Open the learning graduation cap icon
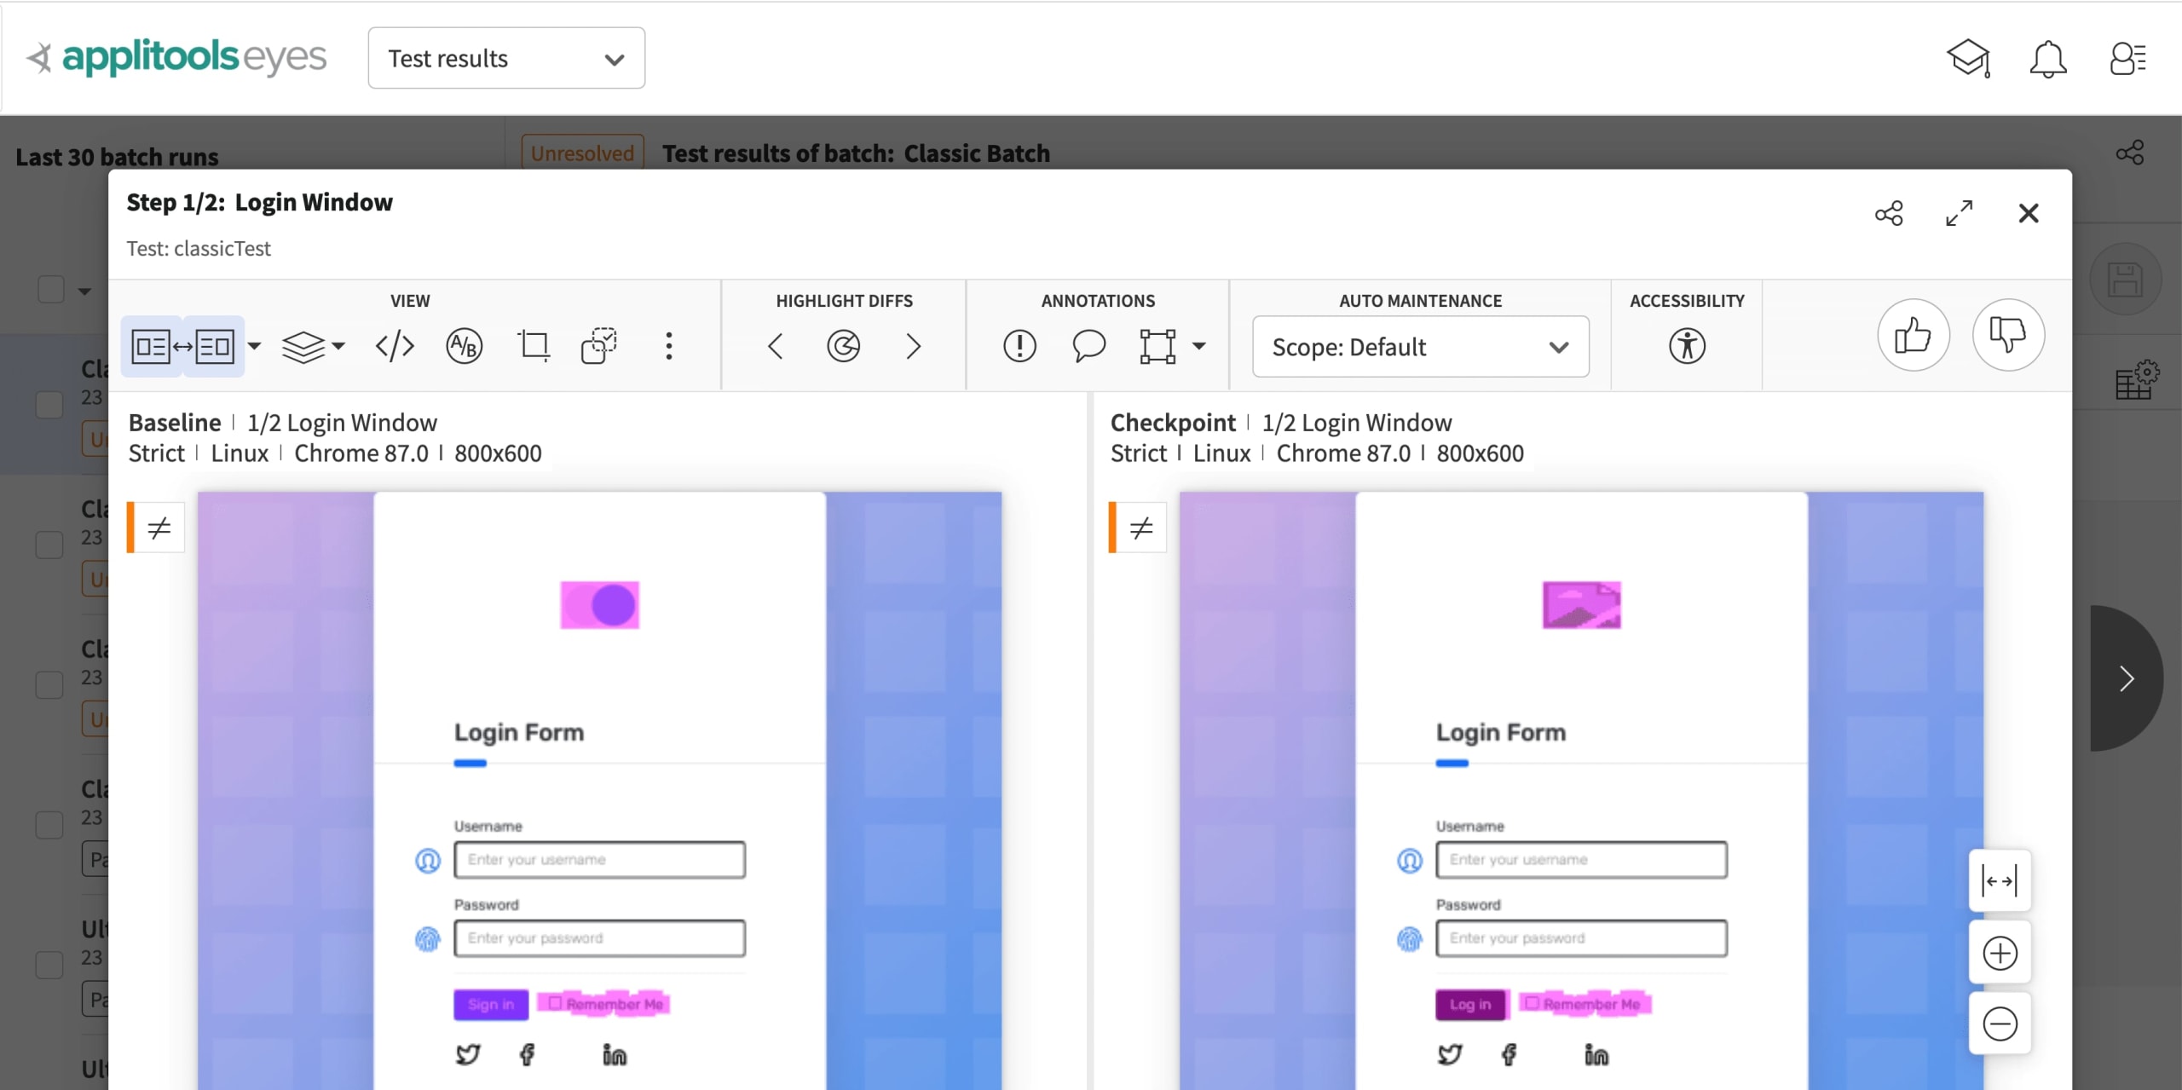Viewport: 2182px width, 1090px height. click(x=1968, y=59)
